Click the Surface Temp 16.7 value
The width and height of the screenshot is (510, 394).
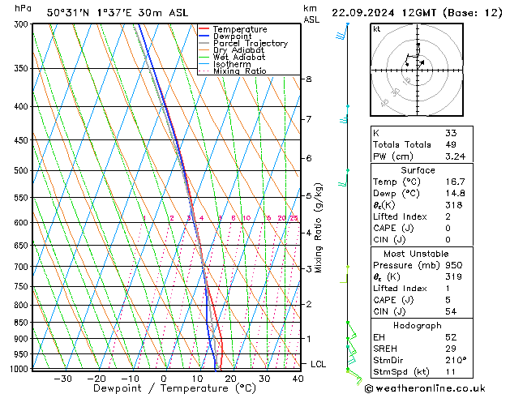point(455,182)
